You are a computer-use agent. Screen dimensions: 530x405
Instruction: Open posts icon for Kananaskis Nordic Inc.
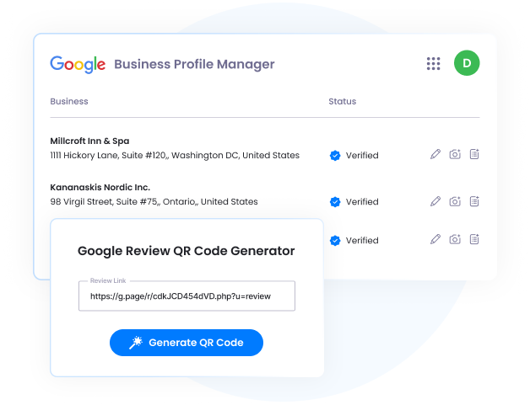point(474,201)
